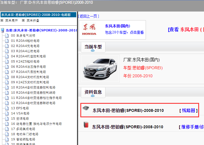This screenshot has height=145, width=204.
Task: Open 06 R20A4油压指示电路 entry
Action: point(28,67)
